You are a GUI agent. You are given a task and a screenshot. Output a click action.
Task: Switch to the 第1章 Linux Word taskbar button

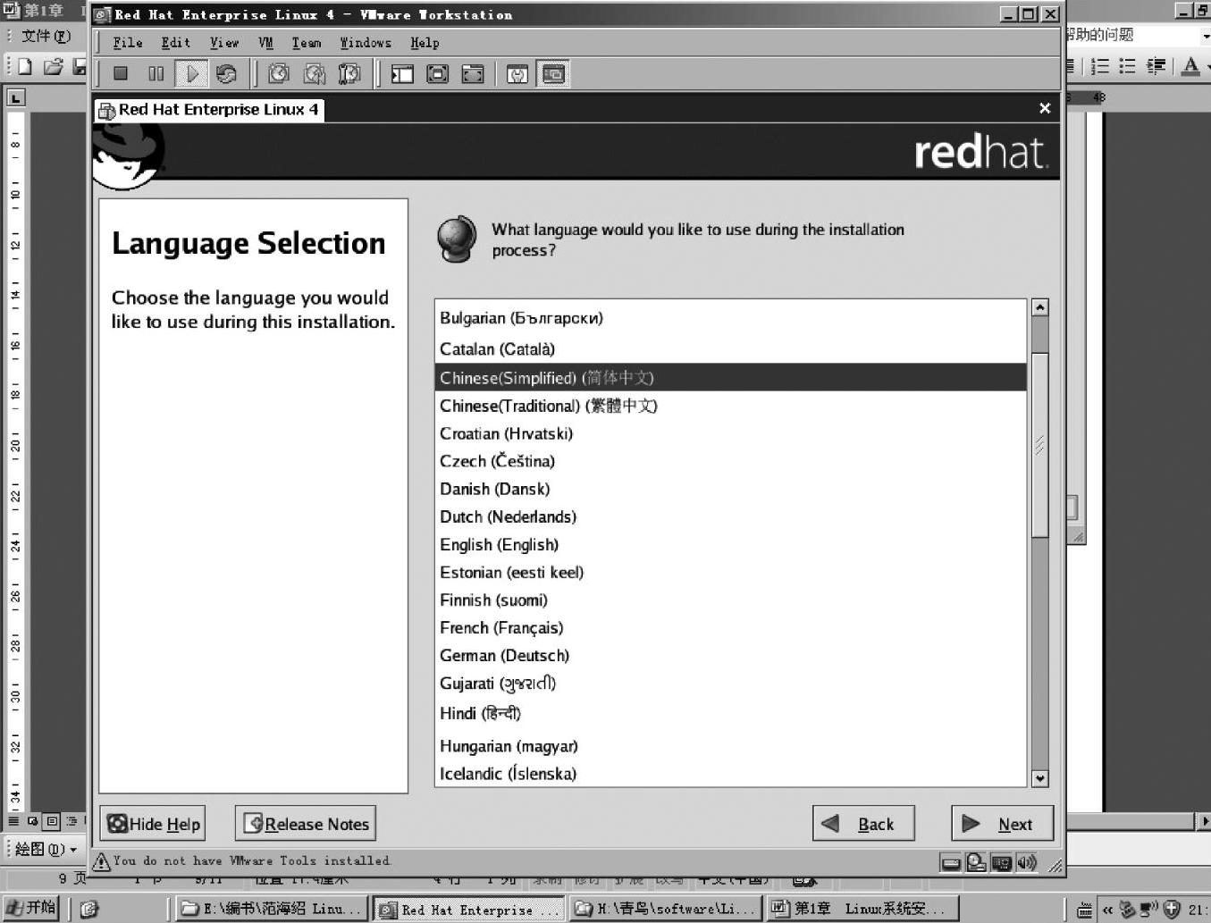coord(862,909)
